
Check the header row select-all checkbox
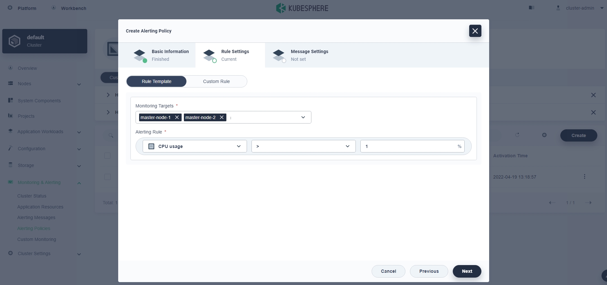coord(108,156)
